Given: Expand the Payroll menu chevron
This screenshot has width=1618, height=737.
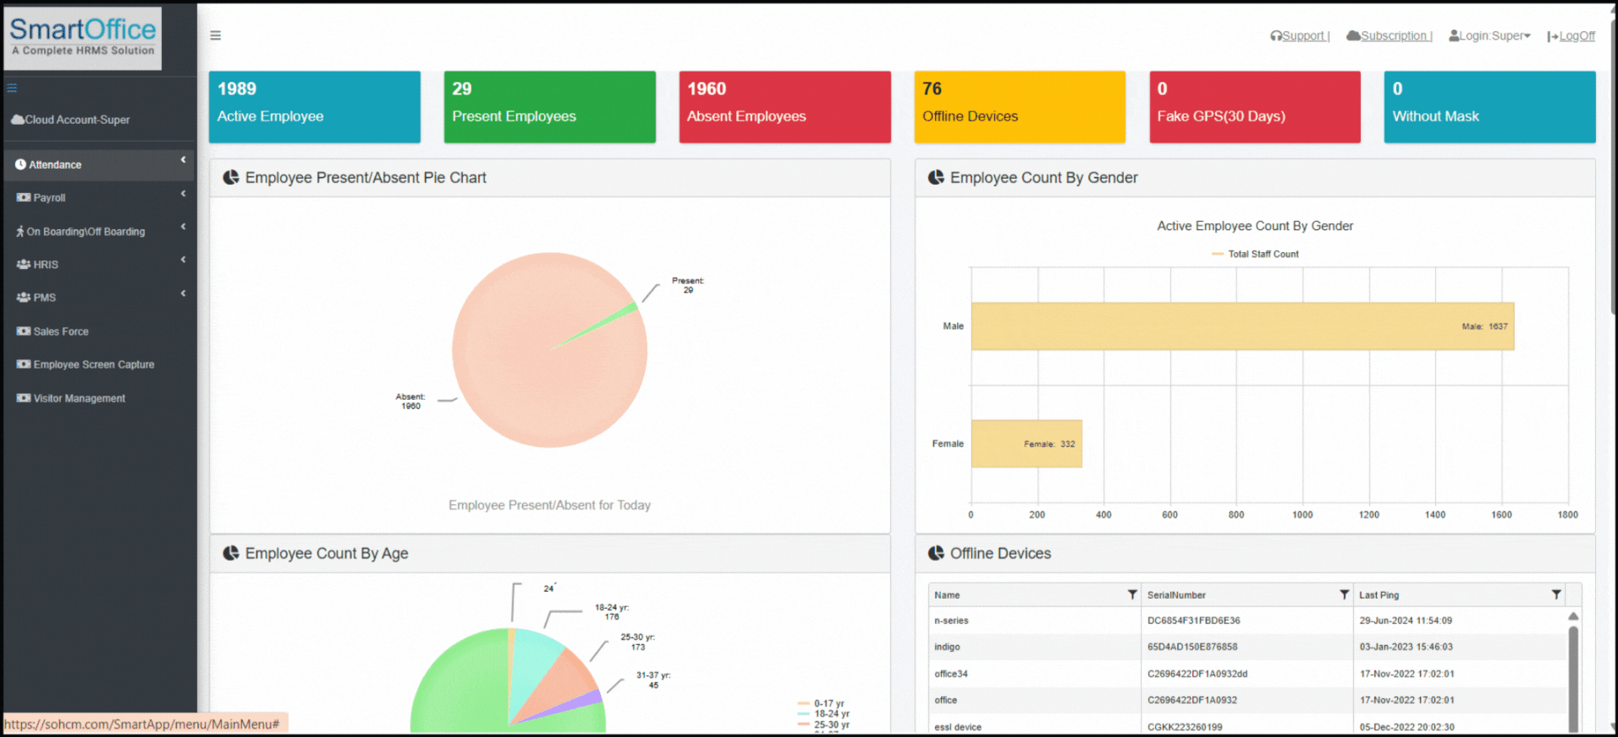Looking at the screenshot, I should pos(183,194).
